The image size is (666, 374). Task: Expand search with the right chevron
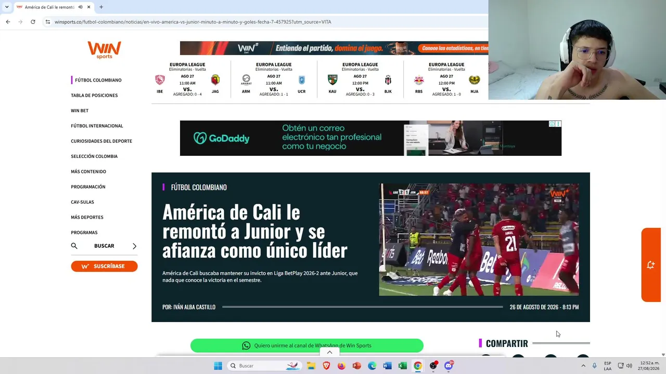tap(134, 246)
